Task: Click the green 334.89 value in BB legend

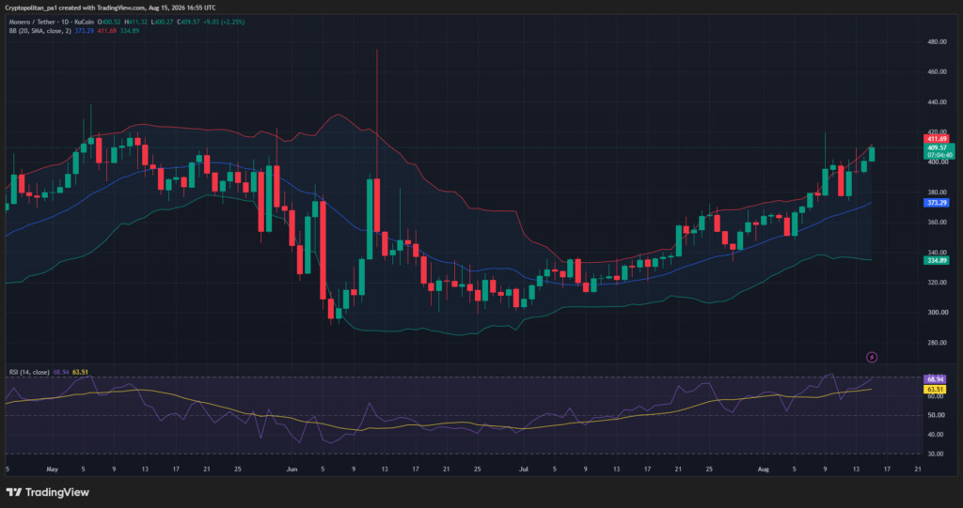Action: point(130,31)
